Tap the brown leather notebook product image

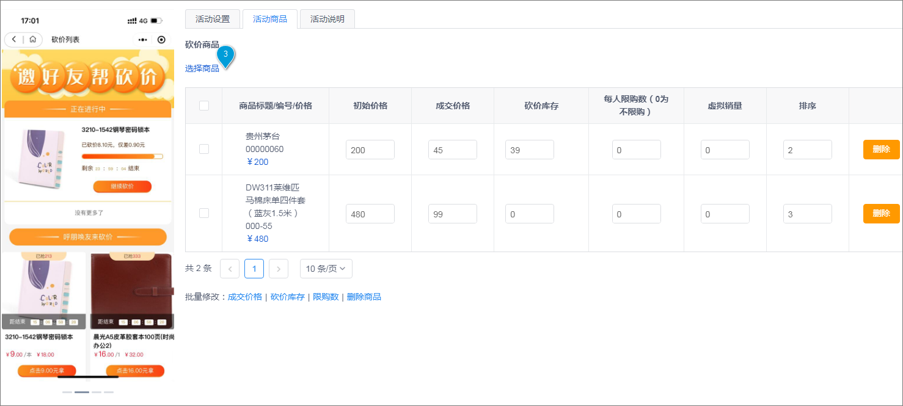coord(132,291)
